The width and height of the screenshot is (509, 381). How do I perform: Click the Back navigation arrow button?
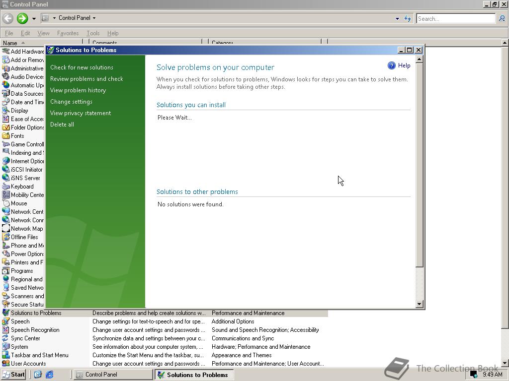8,18
